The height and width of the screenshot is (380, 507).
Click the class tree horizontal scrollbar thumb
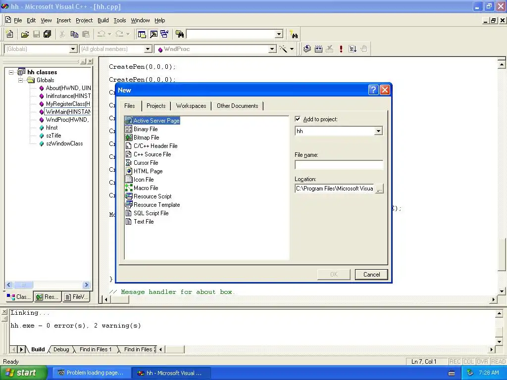(x=23, y=285)
